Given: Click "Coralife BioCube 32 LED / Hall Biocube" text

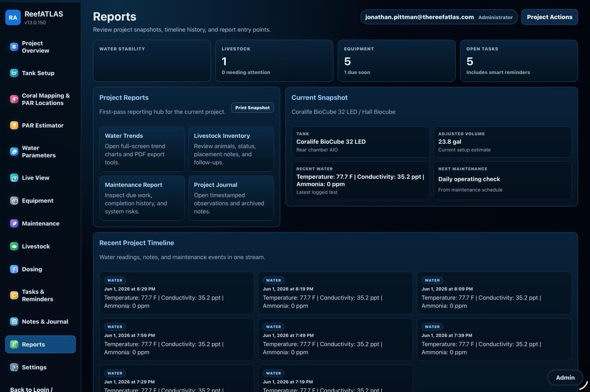Looking at the screenshot, I should [x=343, y=112].
